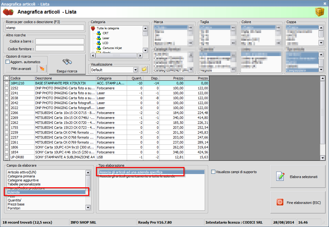Choose Categorie aggiuntive in the field list

coord(23,180)
